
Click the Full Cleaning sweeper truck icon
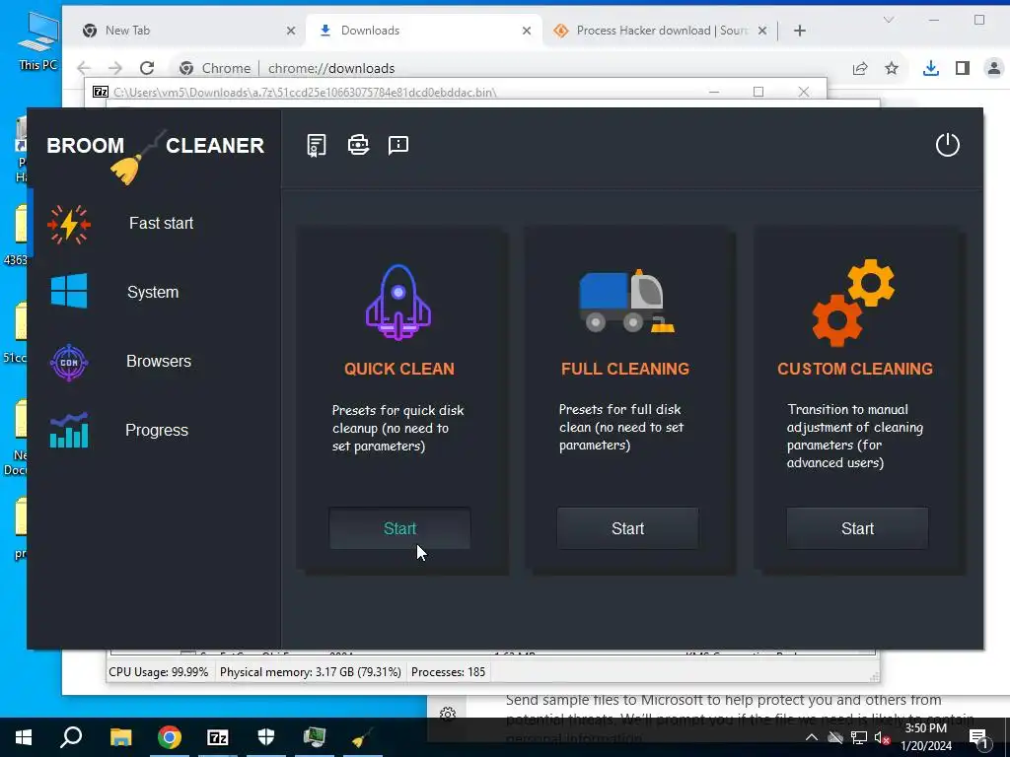pyautogui.click(x=626, y=301)
